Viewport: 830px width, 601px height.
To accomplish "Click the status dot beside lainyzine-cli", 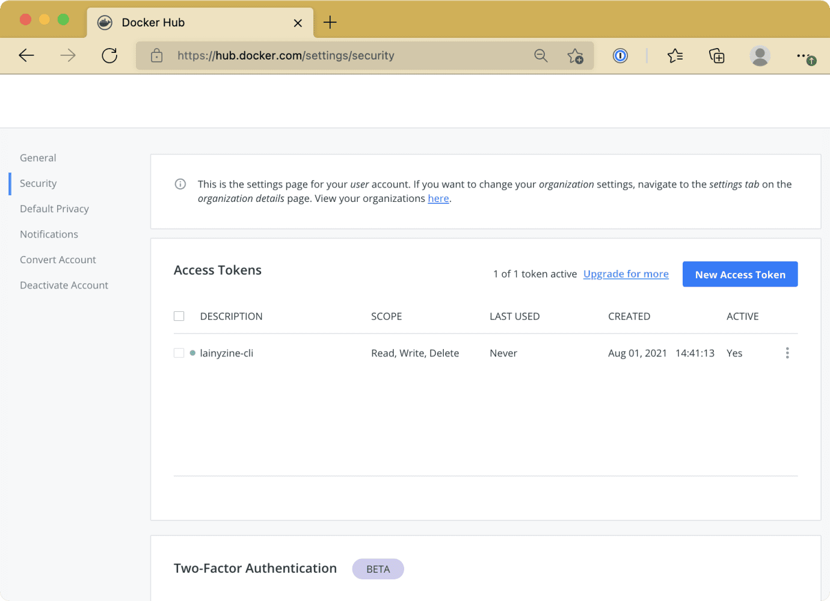I will [x=192, y=353].
